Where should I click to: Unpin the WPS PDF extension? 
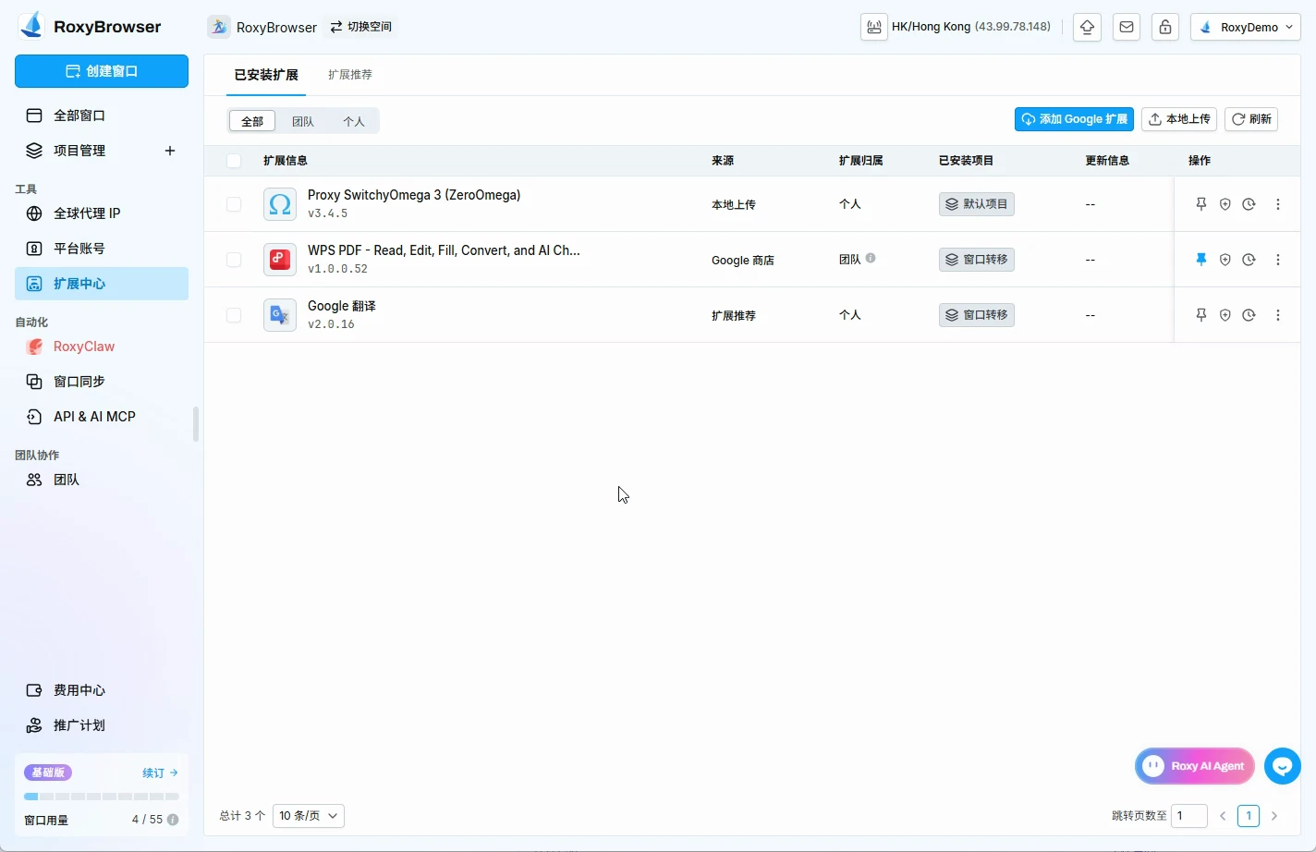coord(1201,260)
